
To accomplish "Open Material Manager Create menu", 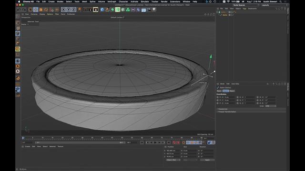I will tap(28, 147).
